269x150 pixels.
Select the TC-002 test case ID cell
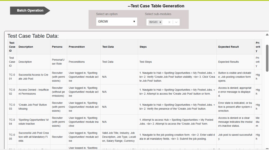click(x=12, y=92)
